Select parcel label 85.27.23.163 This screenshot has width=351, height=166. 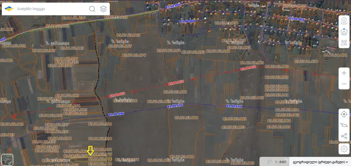193,52
